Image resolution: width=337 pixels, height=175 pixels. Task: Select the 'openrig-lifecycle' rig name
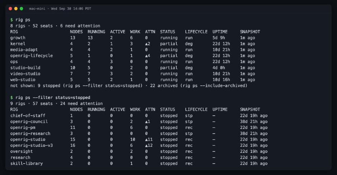tap(32, 56)
